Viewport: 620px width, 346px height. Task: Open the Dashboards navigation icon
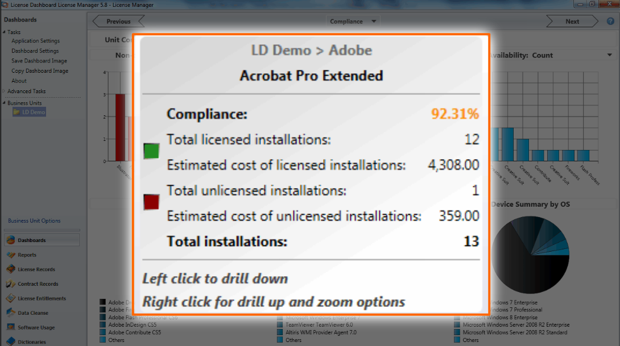point(11,240)
